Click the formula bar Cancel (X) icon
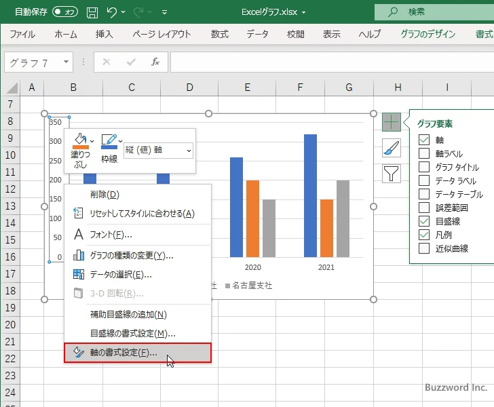Image resolution: width=494 pixels, height=407 pixels. click(x=107, y=62)
